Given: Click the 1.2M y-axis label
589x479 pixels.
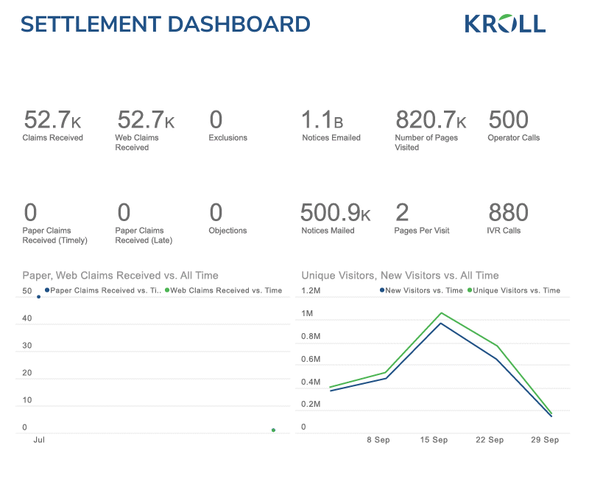Looking at the screenshot, I should (x=311, y=290).
